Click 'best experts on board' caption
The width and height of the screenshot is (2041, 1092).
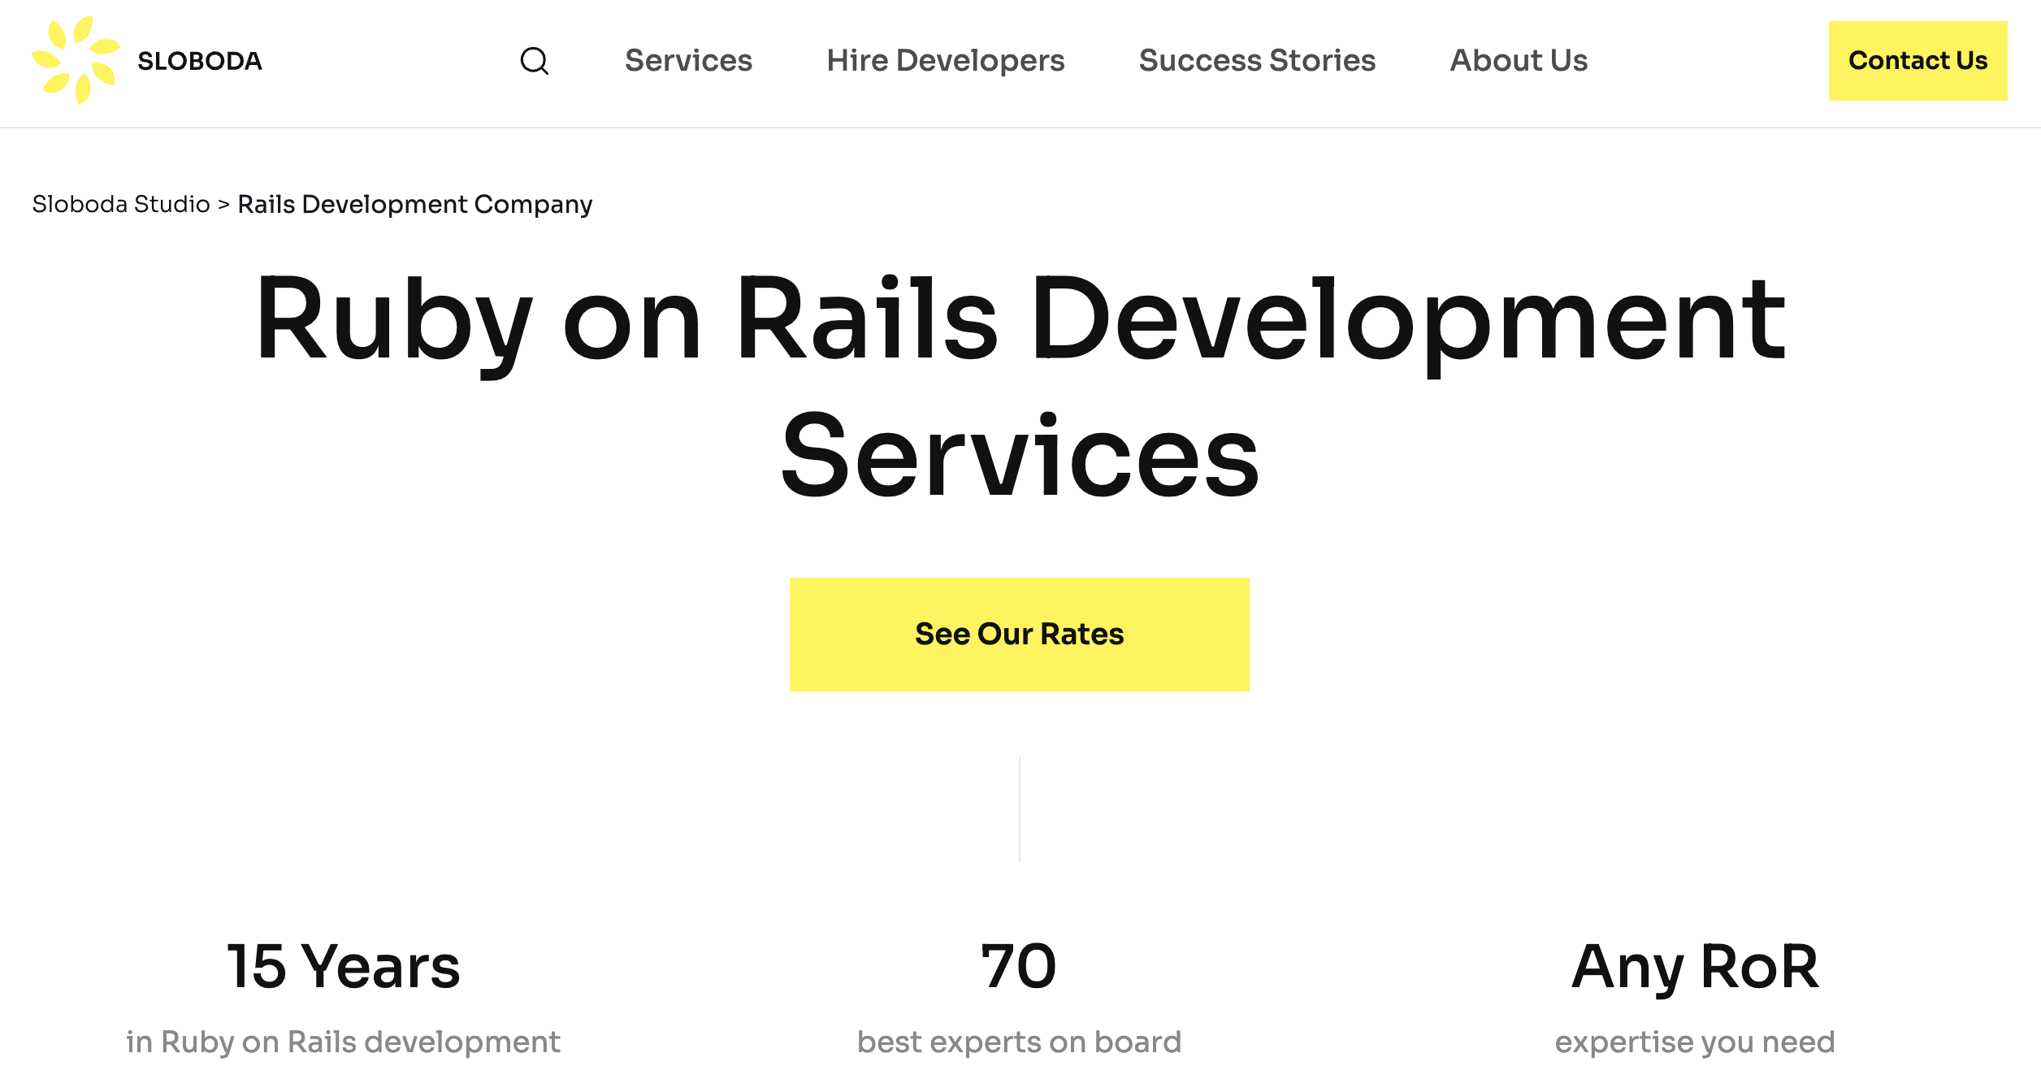pos(1020,1042)
